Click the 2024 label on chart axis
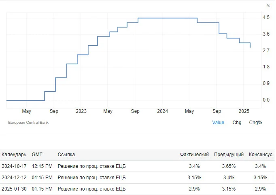Viewport: 276px width, 195px height. [x=162, y=111]
